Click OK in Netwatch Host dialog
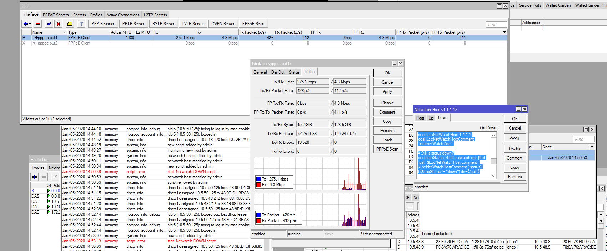The height and width of the screenshot is (251, 607). click(x=515, y=119)
